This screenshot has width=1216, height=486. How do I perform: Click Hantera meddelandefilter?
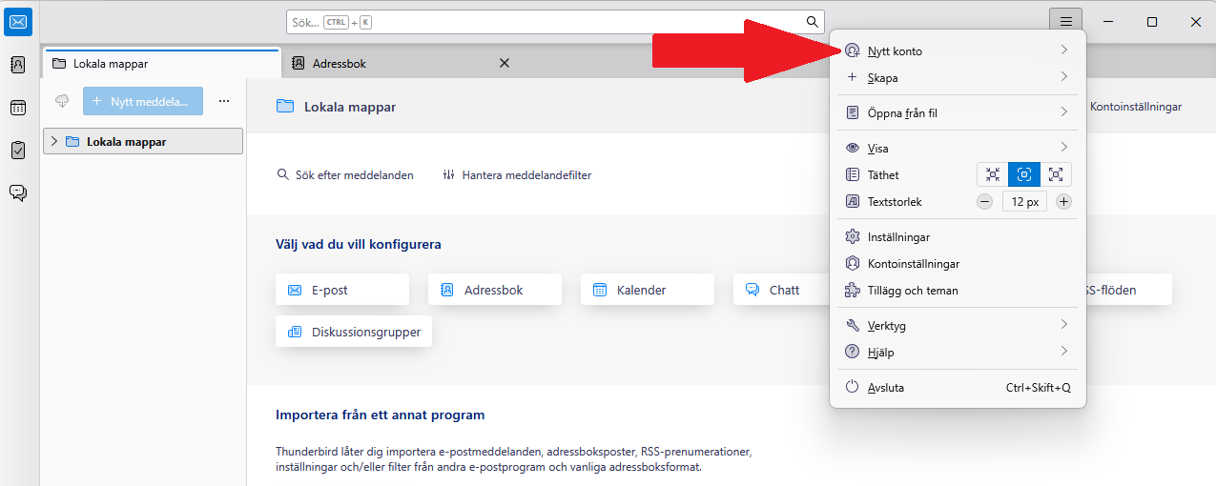pyautogui.click(x=517, y=175)
